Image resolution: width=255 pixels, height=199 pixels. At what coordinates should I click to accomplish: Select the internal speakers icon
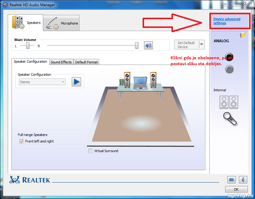(229, 102)
